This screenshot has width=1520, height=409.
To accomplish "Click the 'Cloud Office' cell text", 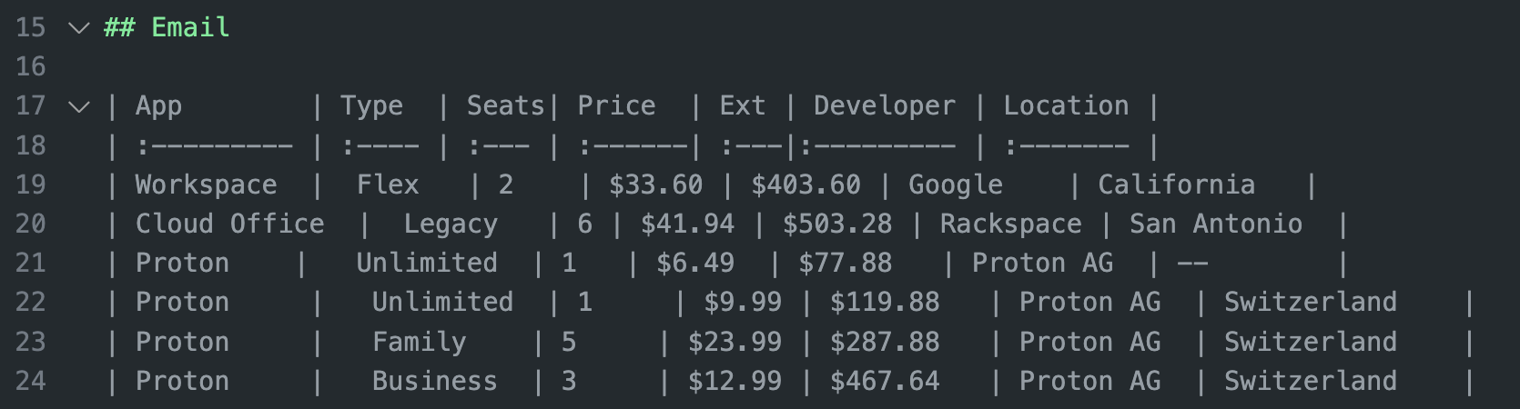I will click(229, 224).
